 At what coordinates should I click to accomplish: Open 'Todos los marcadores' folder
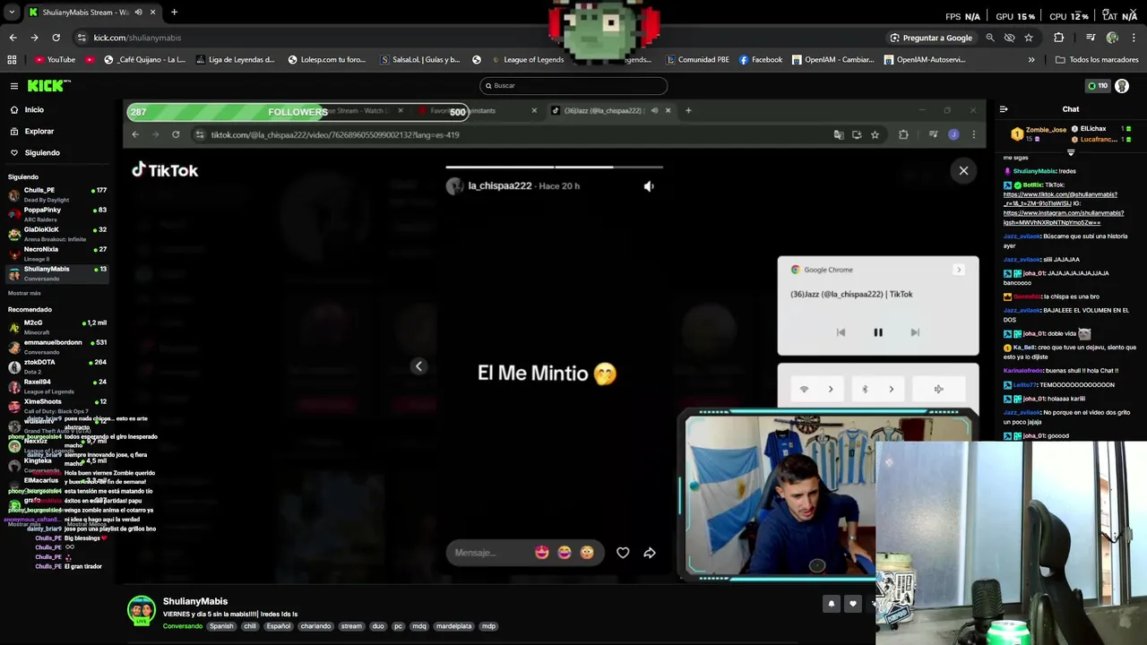click(1097, 60)
